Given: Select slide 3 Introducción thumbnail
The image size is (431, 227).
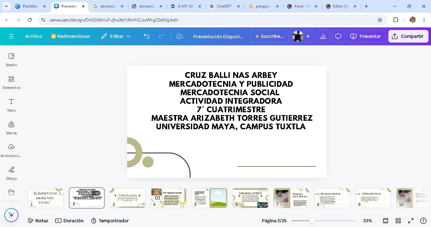Looking at the screenshot, I should click(x=127, y=198).
